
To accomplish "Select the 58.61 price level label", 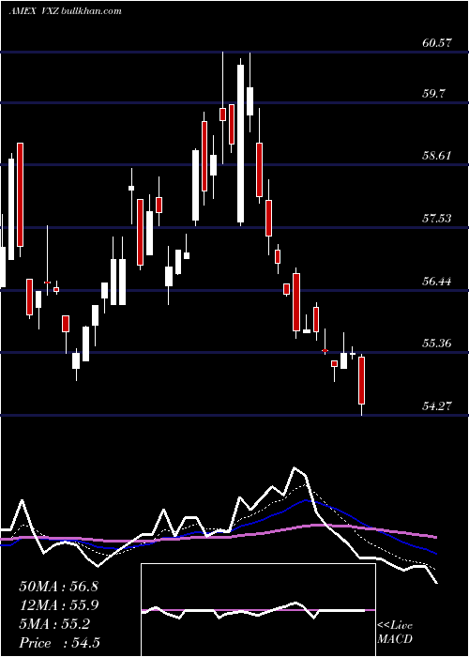I will (x=437, y=156).
